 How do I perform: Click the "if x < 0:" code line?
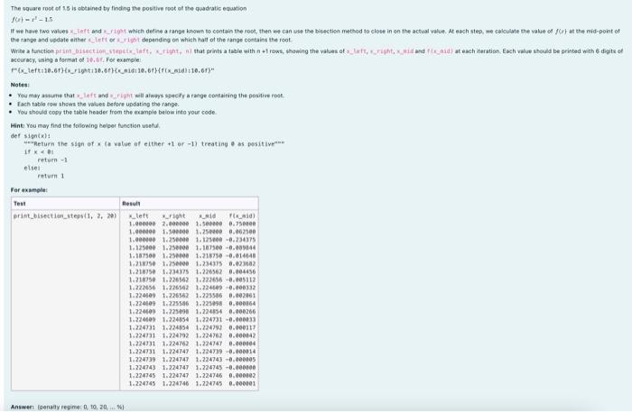pyautogui.click(x=39, y=151)
